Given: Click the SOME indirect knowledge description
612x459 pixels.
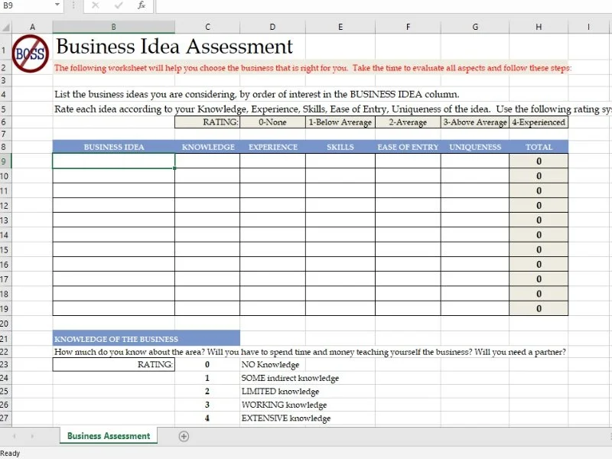Looking at the screenshot, I should (x=290, y=378).
